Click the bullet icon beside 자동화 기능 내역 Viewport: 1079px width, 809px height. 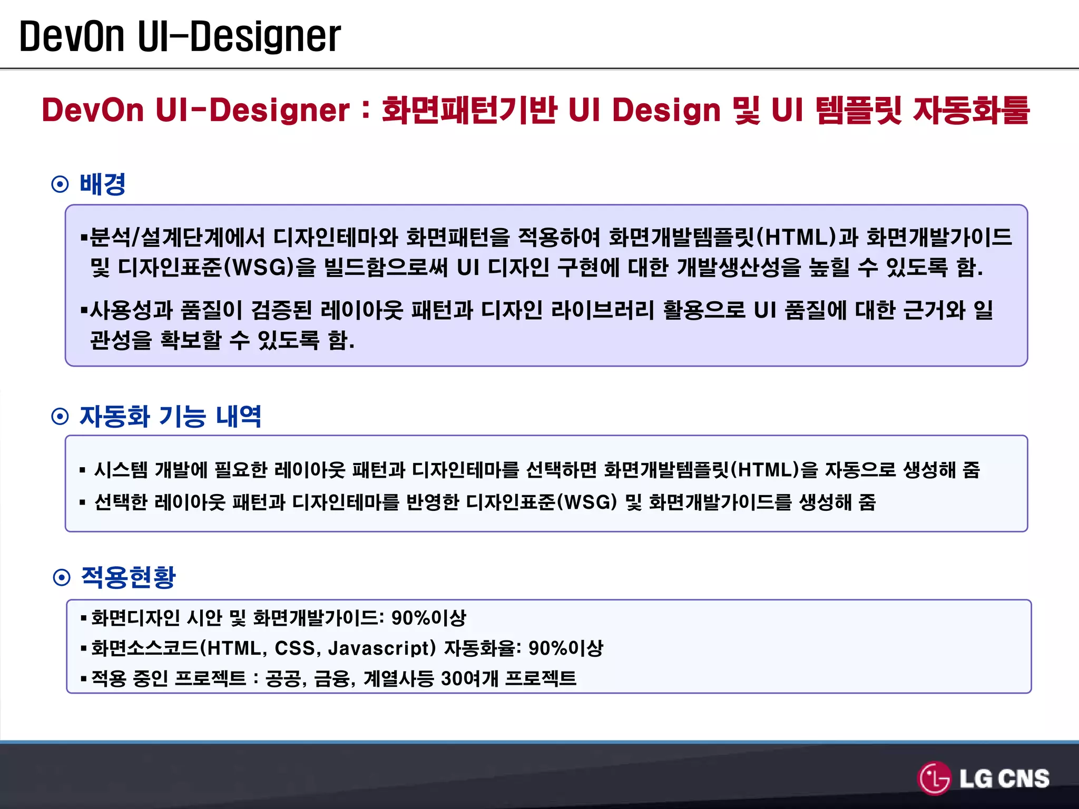pyautogui.click(x=60, y=417)
